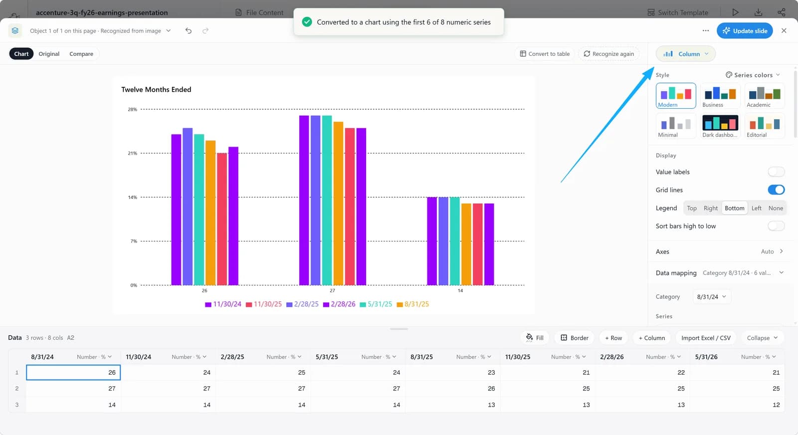Set legend position to Top
The height and width of the screenshot is (435, 798).
coord(692,208)
